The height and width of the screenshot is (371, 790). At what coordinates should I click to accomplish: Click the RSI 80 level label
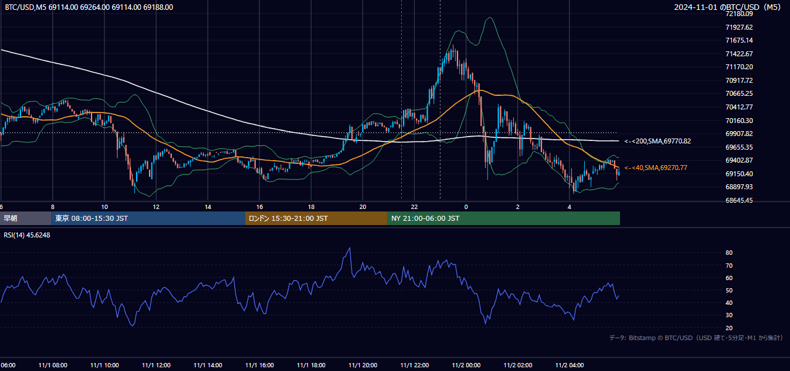pyautogui.click(x=729, y=253)
